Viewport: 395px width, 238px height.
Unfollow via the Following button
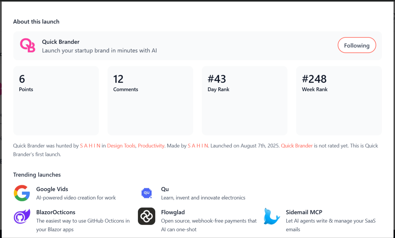(357, 45)
